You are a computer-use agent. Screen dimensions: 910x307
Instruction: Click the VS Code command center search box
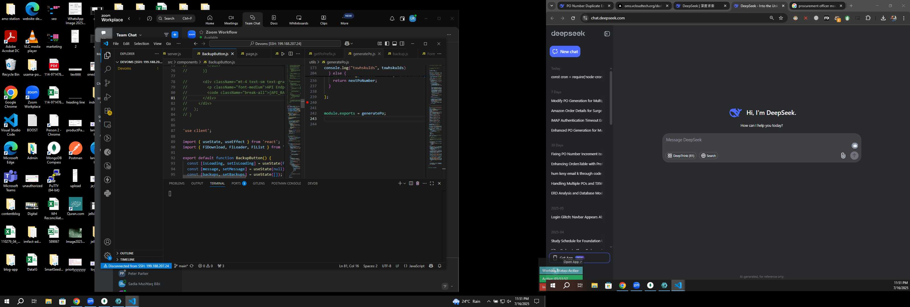click(275, 43)
